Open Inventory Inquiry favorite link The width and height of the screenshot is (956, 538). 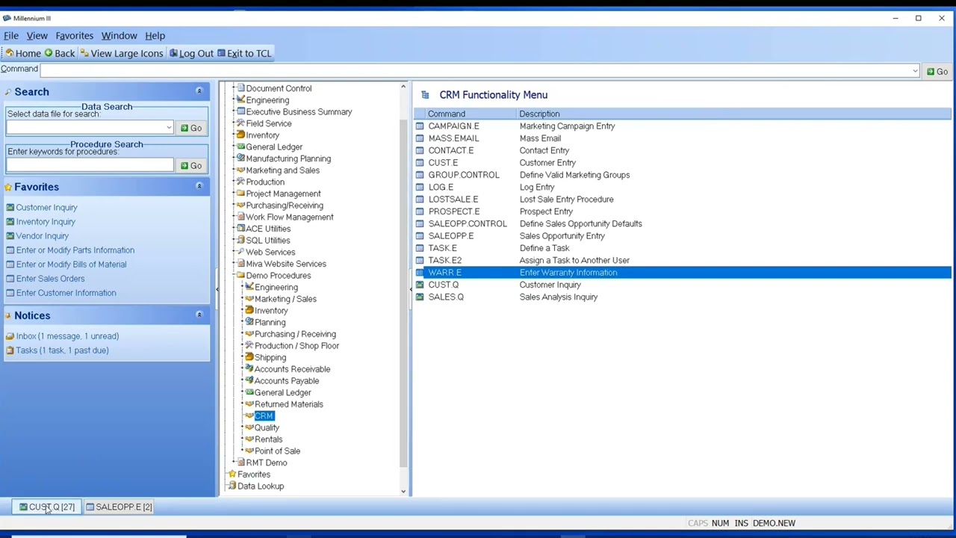click(x=46, y=221)
